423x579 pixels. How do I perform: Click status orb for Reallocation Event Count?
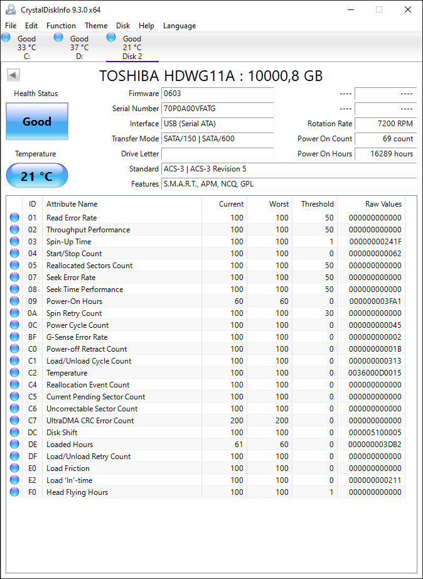(14, 384)
